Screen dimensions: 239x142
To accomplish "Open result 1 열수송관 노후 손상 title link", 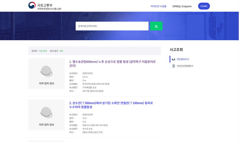I will (x=113, y=64).
